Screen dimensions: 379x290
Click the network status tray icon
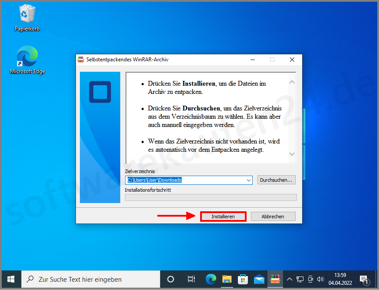(300, 279)
